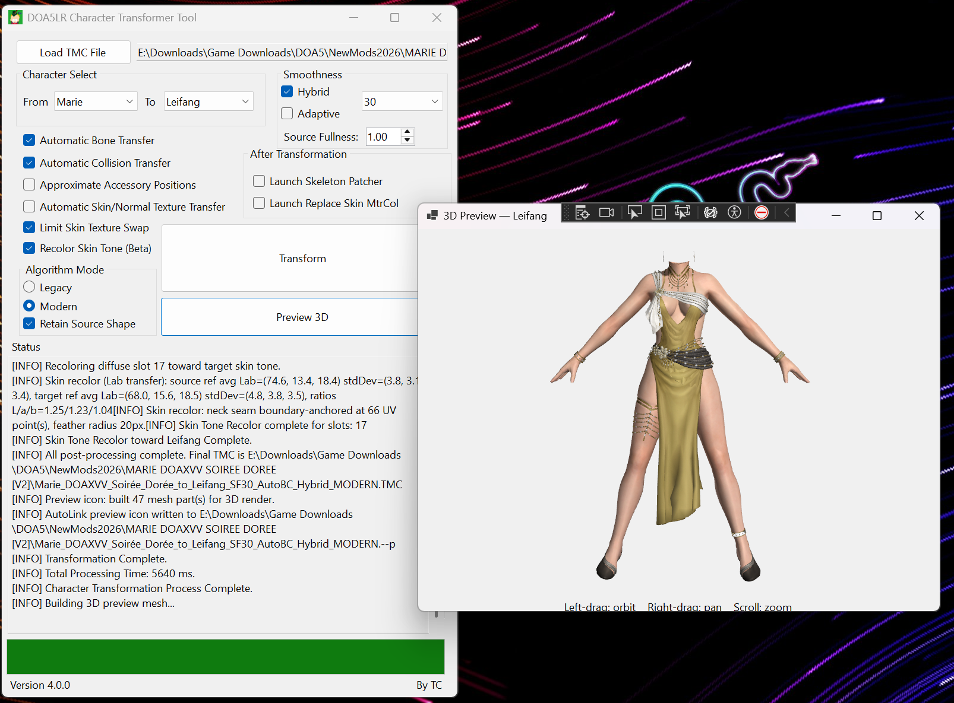This screenshot has height=703, width=954.
Task: Open the smoothness value dropdown showing 30
Action: click(402, 101)
